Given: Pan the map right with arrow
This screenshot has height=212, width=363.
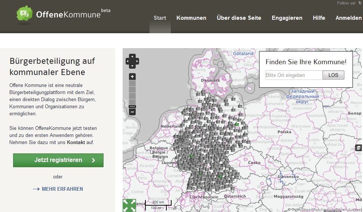Looking at the screenshot, I should pos(137,61).
